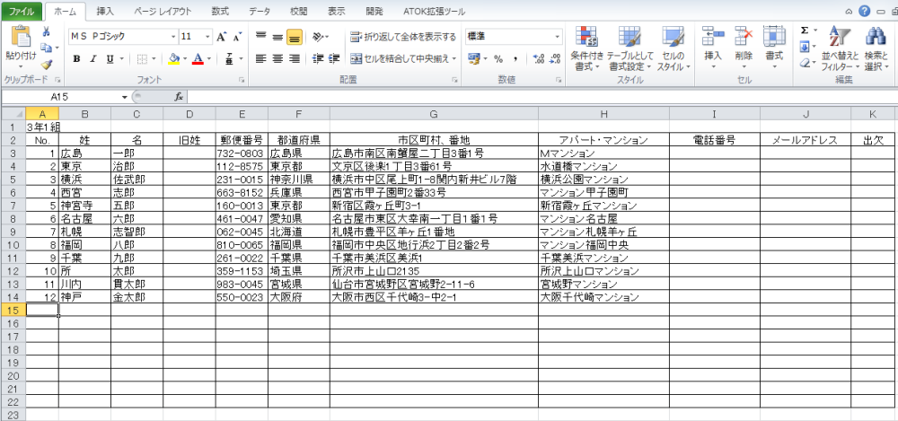
Task: Open the Name Box dropdown arrow
Action: 124,96
